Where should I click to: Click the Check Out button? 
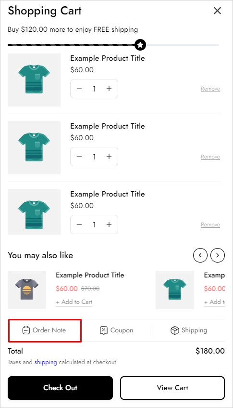pos(60,388)
